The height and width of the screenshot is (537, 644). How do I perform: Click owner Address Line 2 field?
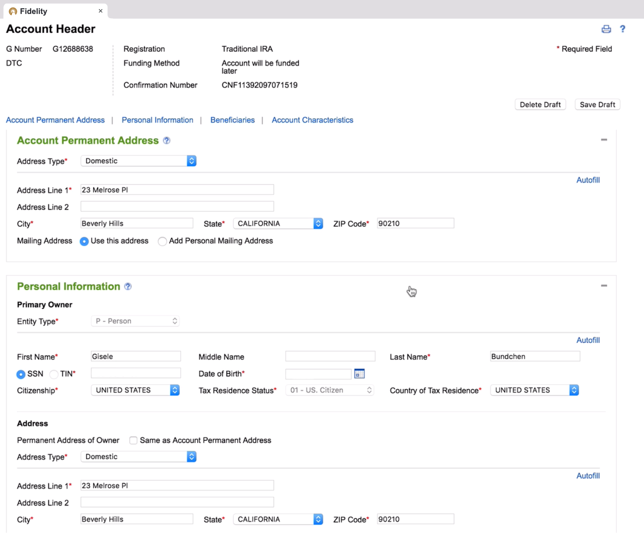[x=177, y=502]
